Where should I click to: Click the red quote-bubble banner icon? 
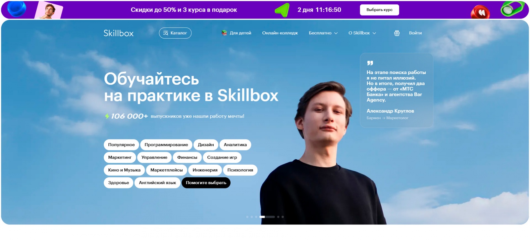point(480,12)
